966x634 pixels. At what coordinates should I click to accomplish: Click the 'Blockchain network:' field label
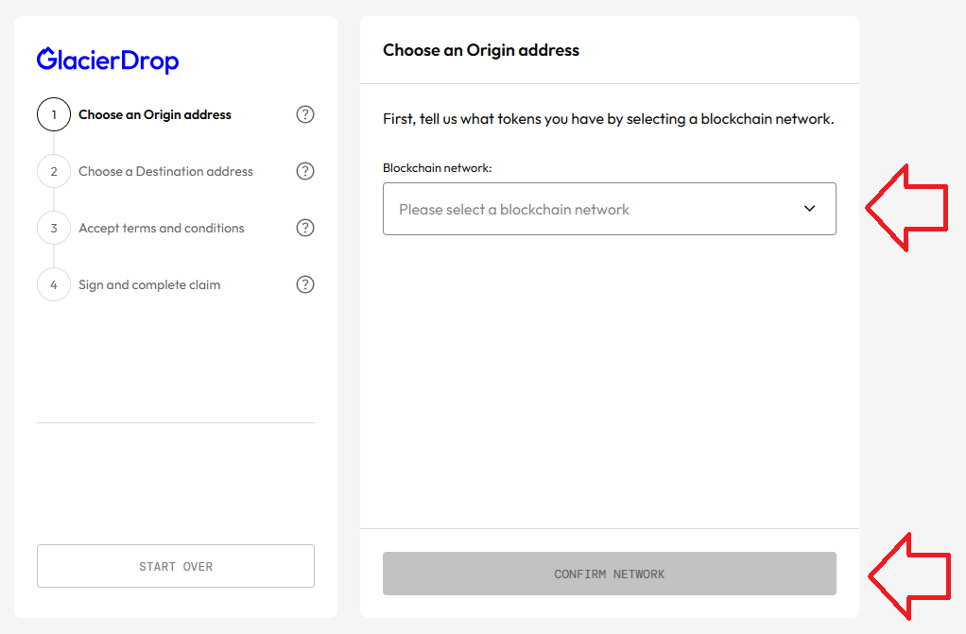438,167
